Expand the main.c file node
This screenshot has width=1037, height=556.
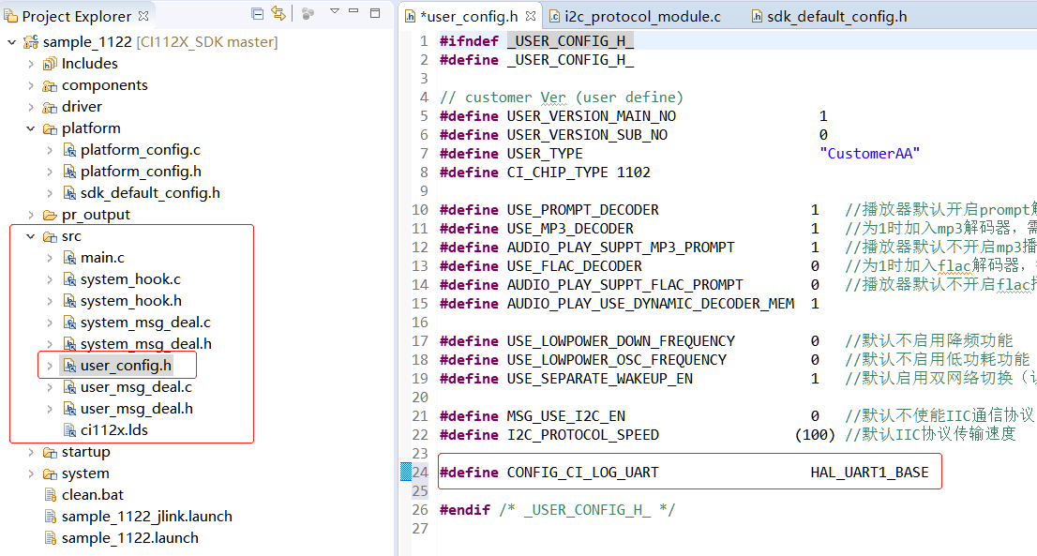[50, 259]
